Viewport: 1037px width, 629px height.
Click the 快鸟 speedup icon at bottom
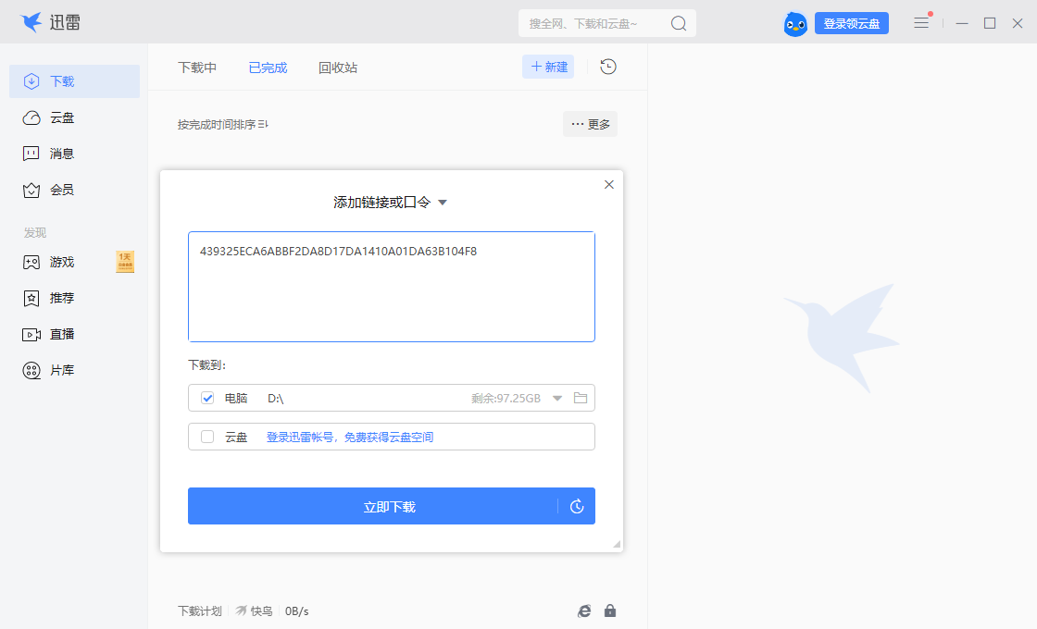pyautogui.click(x=243, y=610)
